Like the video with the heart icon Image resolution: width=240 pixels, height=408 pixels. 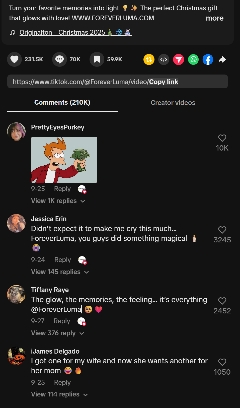click(15, 59)
